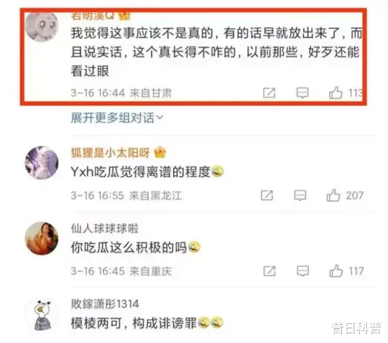View avatar of 狐狸是小太阳呀
Image resolution: width=388 pixels, height=343 pixels.
point(42,162)
